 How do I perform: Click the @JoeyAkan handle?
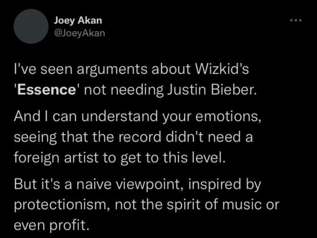coord(79,33)
